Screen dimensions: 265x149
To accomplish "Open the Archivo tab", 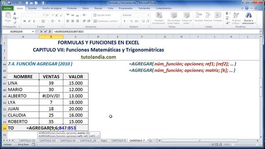I will (x=7, y=8).
